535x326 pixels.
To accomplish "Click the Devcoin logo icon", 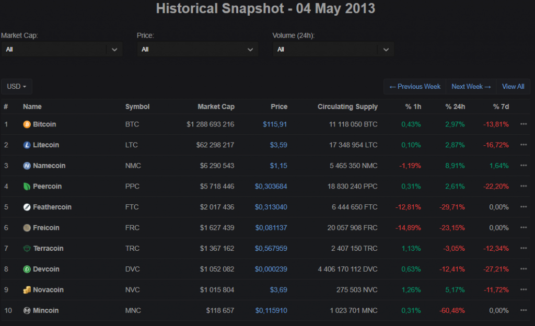I will (26, 269).
